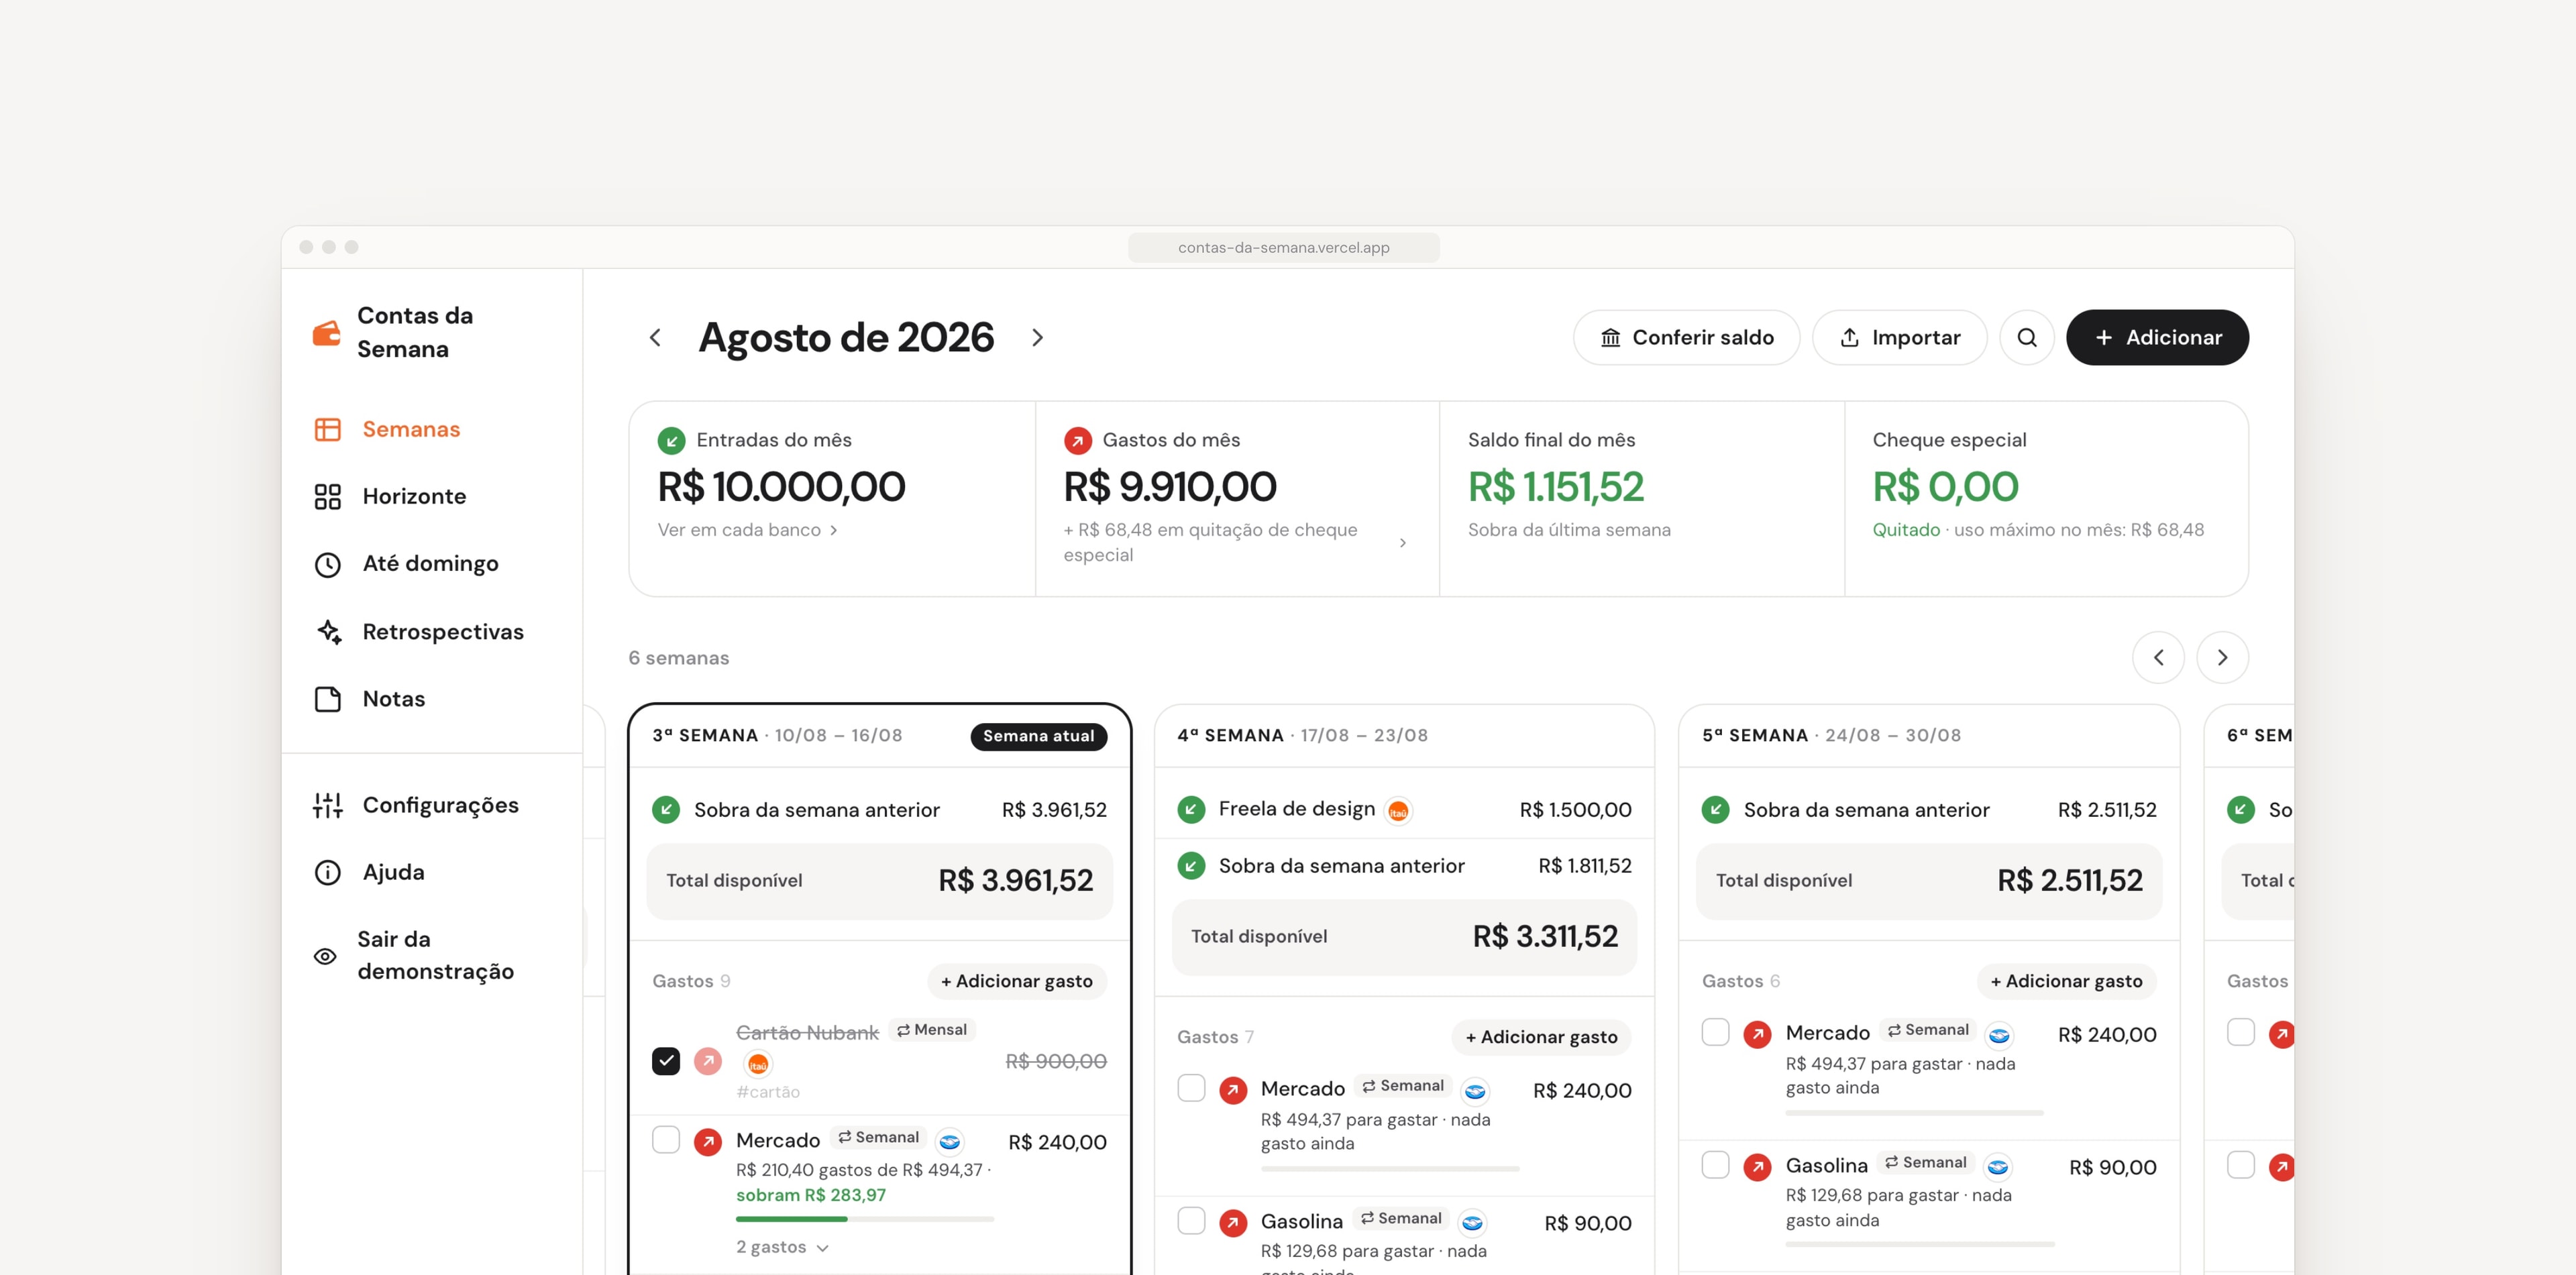Click the browser address bar contas-da-semana.vercel.app
The image size is (2576, 1275).
click(1283, 247)
